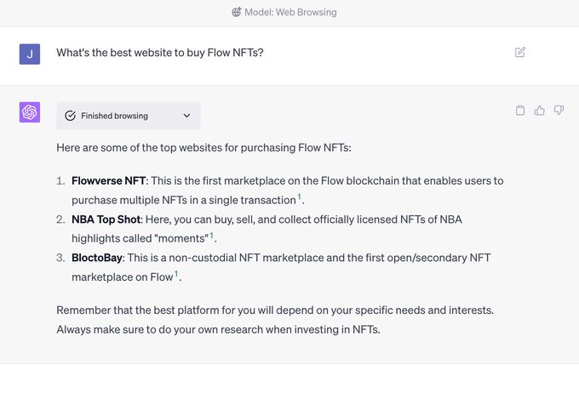The width and height of the screenshot is (579, 393).
Task: Click the checkmark icon in Finished browsing
Action: pos(71,116)
